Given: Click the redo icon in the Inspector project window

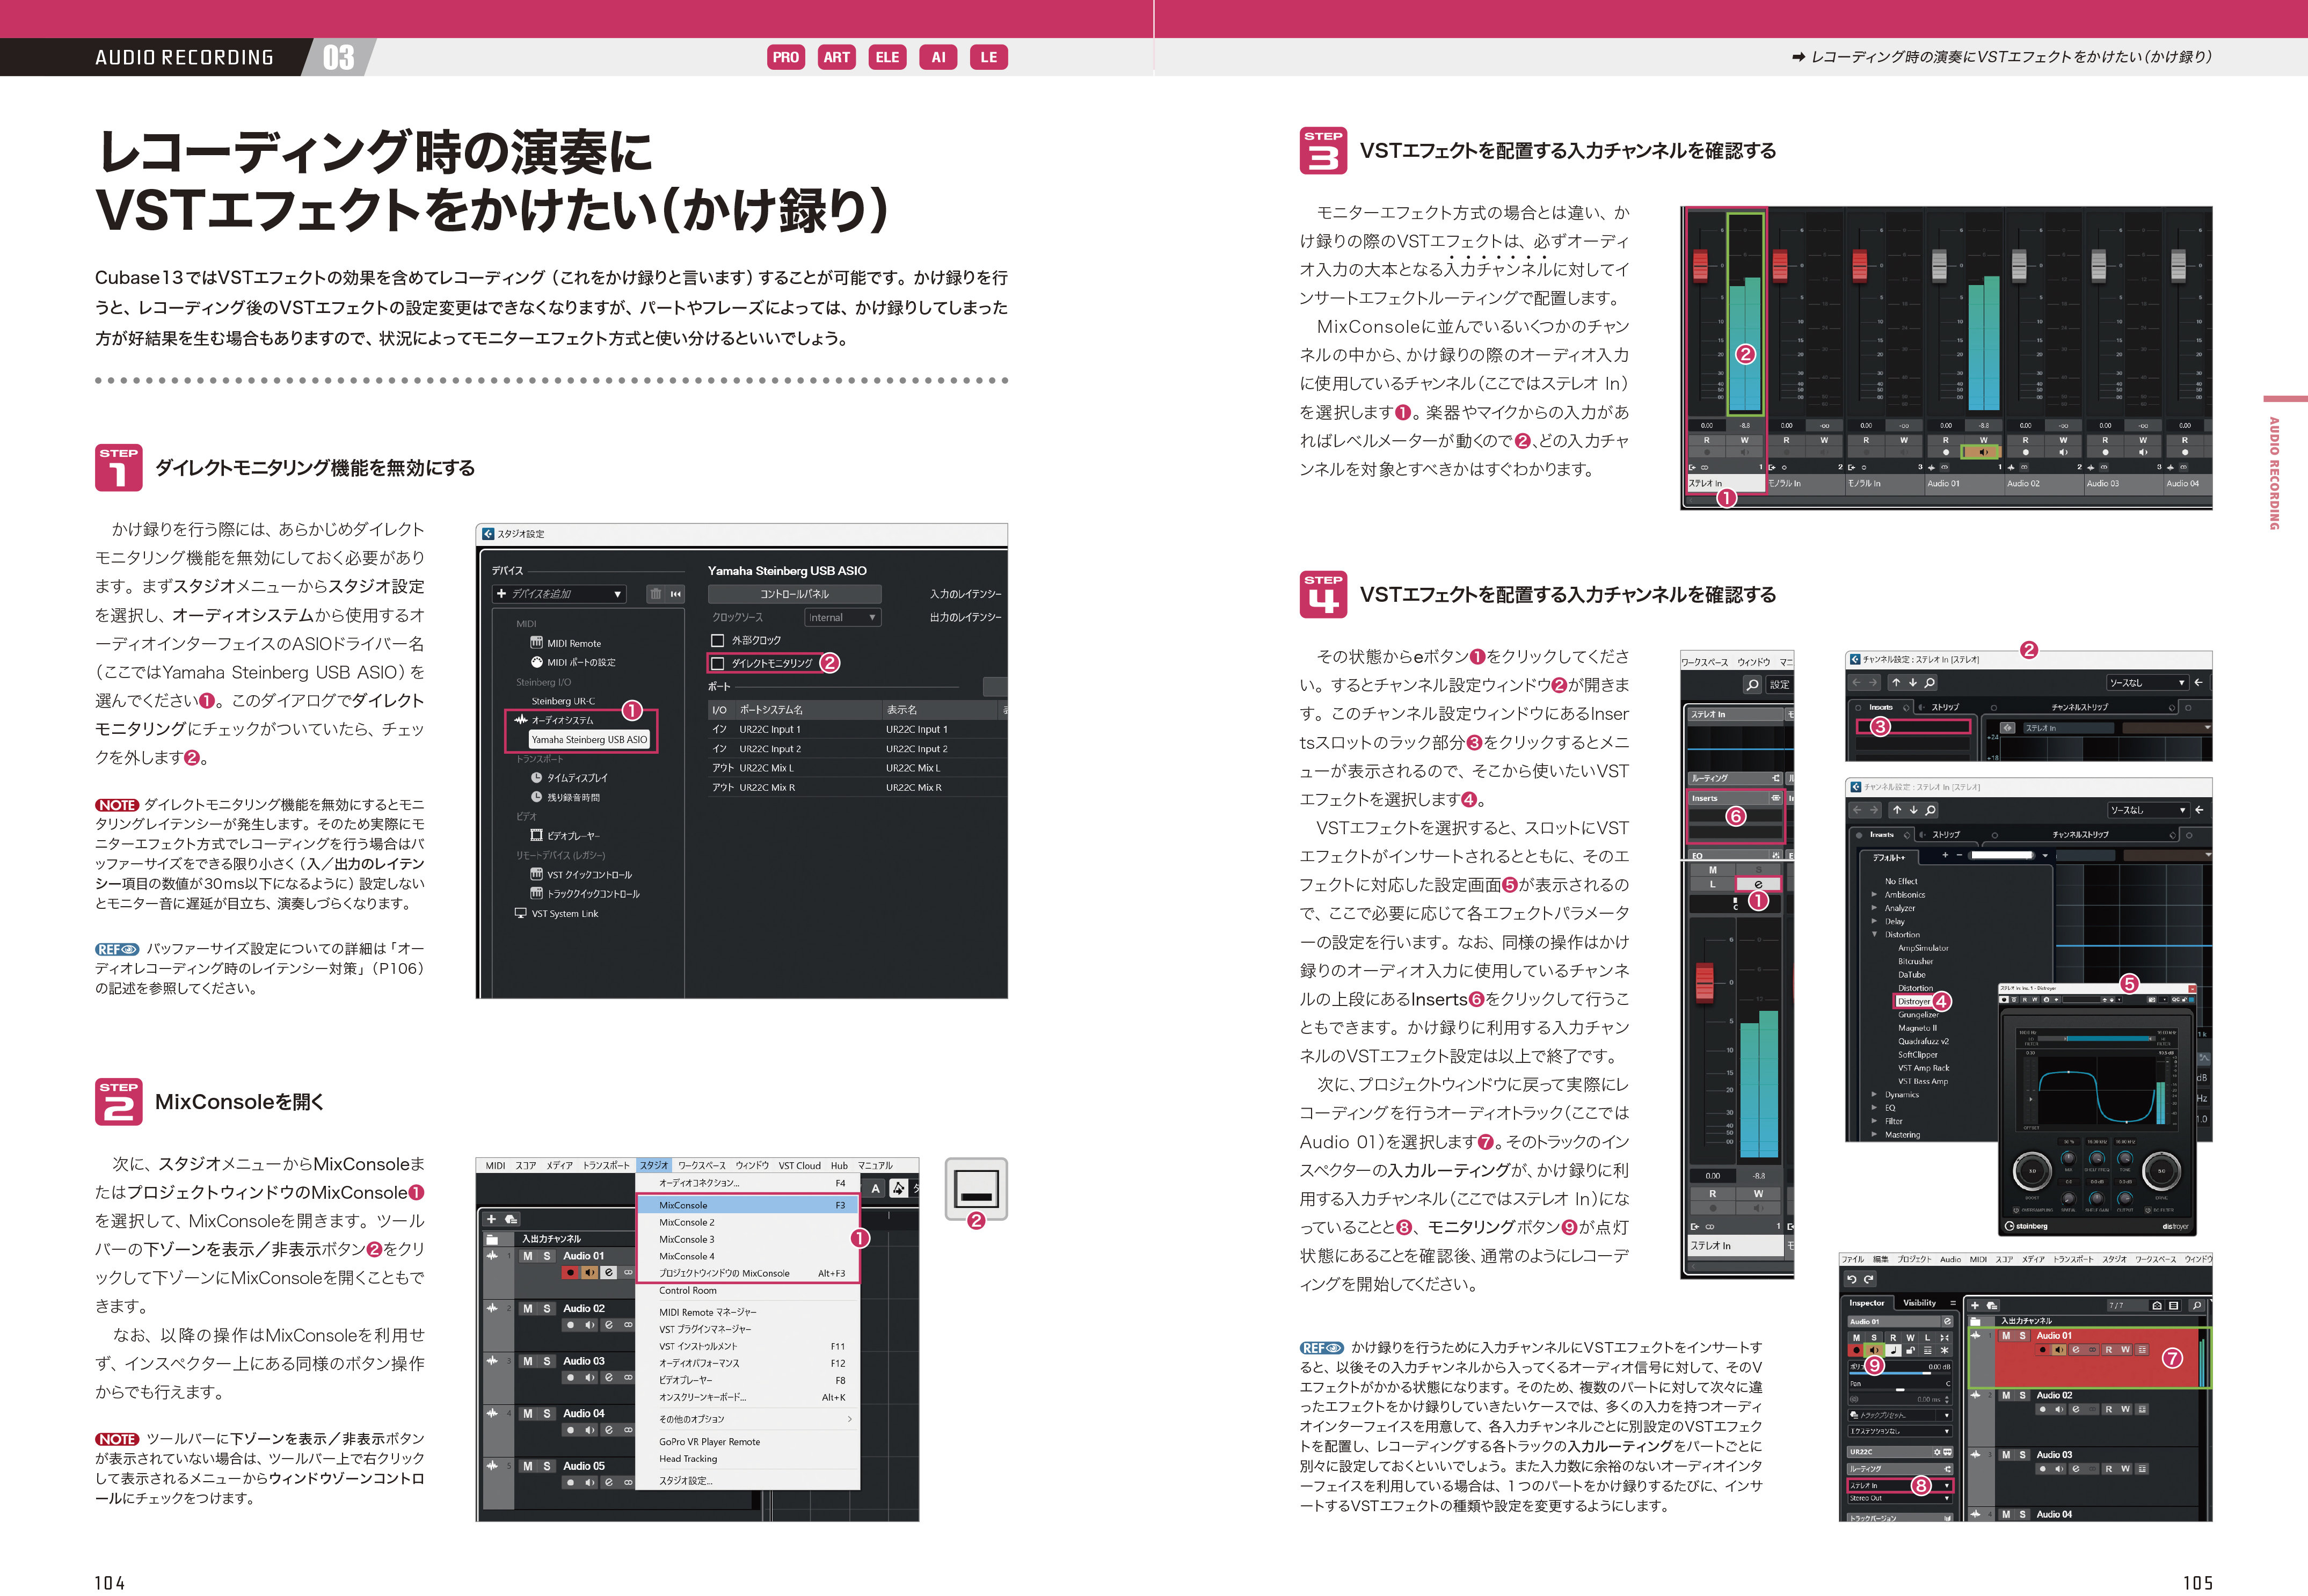Looking at the screenshot, I should [1869, 1279].
